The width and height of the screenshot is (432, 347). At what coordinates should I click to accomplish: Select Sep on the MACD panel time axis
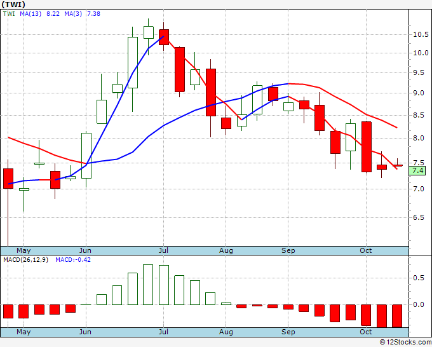288,332
